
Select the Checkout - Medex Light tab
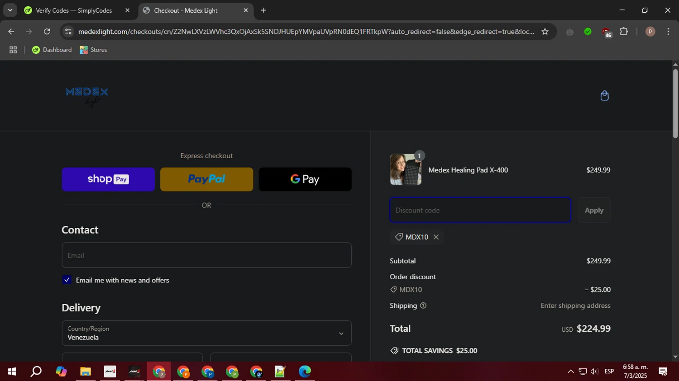[x=186, y=10]
